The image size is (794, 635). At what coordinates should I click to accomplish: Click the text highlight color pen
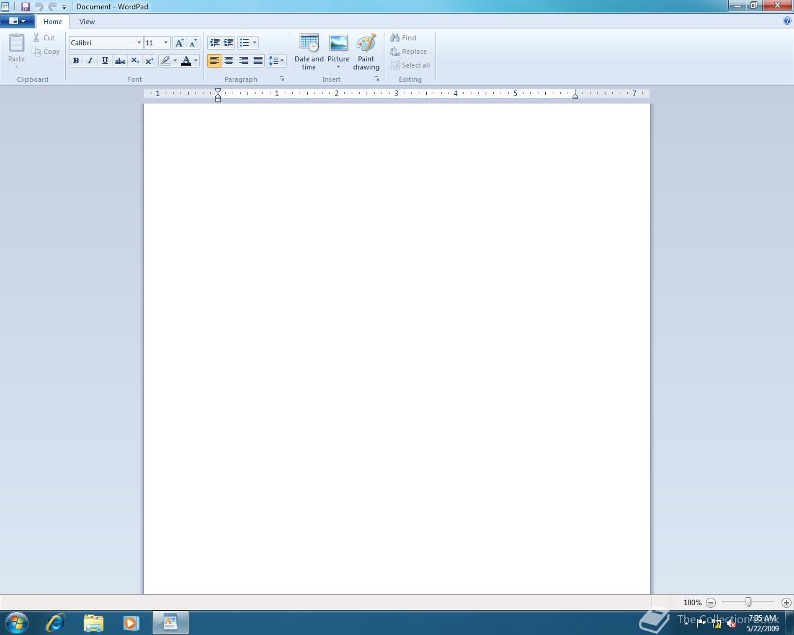(x=165, y=60)
